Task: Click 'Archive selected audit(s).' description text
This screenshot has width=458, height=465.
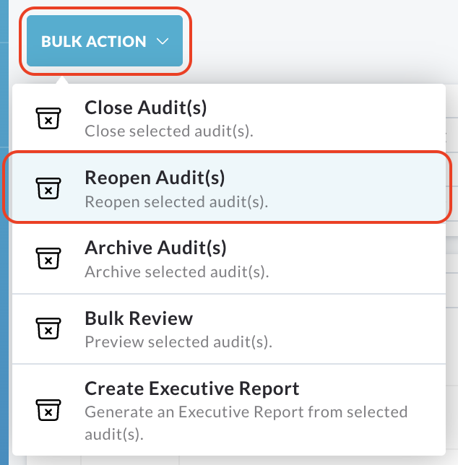Action: [x=177, y=271]
